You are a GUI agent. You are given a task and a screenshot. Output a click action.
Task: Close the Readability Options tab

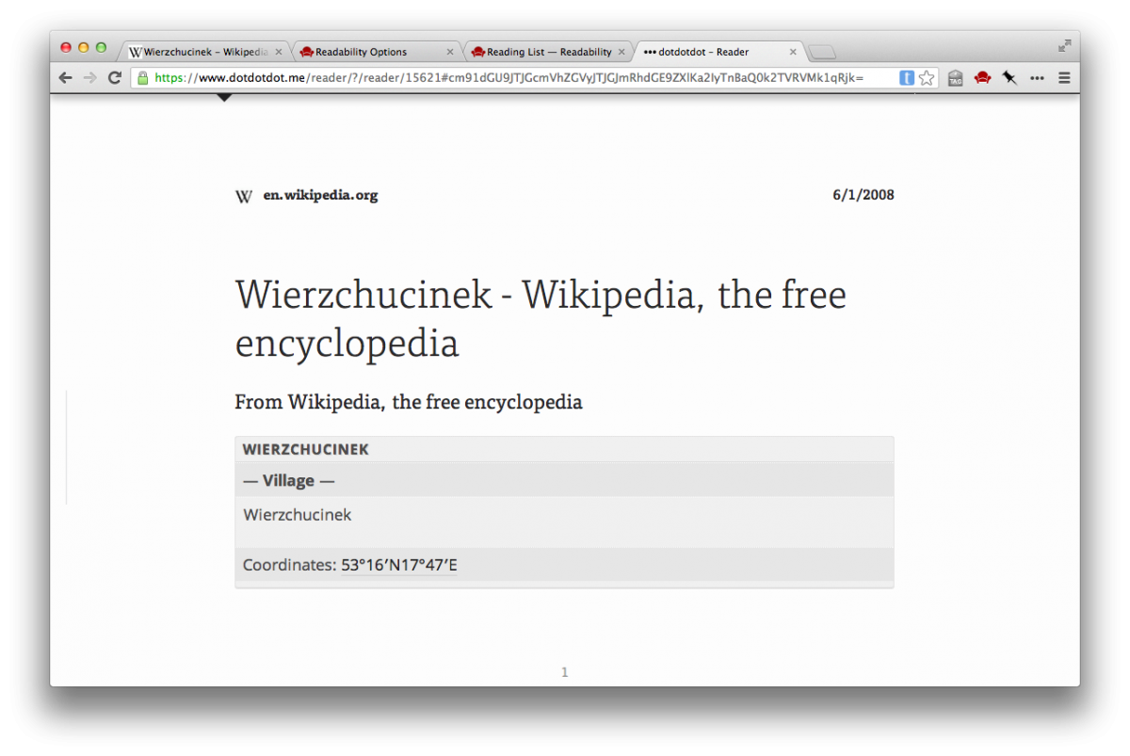pos(449,52)
